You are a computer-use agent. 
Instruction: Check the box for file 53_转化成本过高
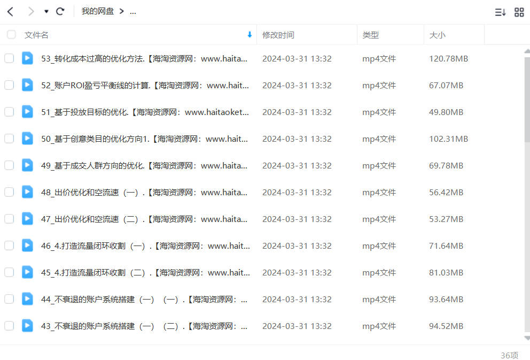[x=9, y=58]
